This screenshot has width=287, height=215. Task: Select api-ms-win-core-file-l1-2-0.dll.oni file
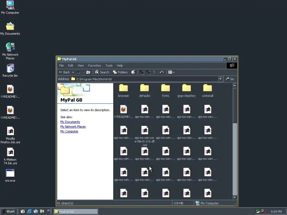(145, 136)
